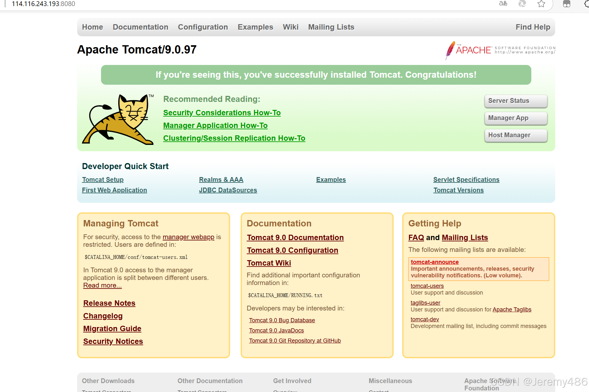Open the Home navigation item
589x392 pixels.
point(92,27)
